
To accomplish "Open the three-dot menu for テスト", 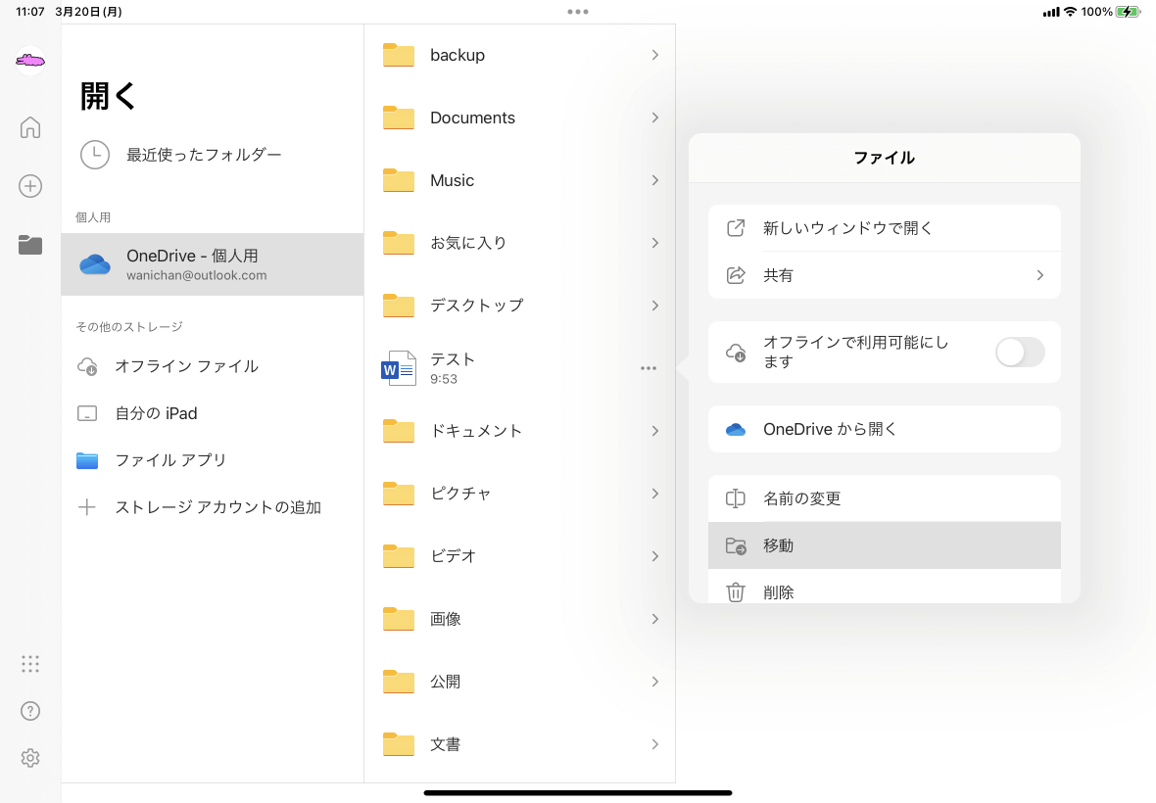I will tap(649, 368).
